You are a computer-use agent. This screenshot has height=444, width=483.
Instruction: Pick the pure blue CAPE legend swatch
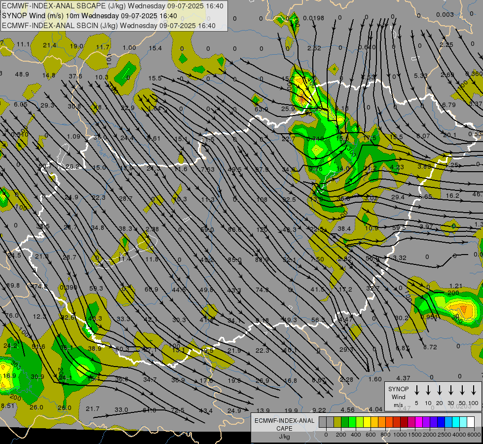tap(442, 422)
